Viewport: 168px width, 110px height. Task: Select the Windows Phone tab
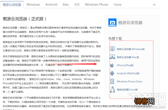coord(97,4)
